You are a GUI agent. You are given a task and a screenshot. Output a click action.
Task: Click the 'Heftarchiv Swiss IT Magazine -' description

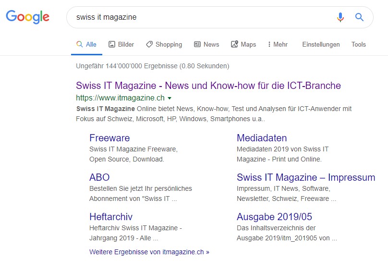pyautogui.click(x=135, y=228)
